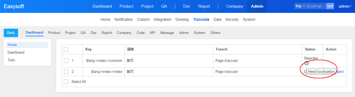
Task: Click the Easysoft logo text
Action: (x=14, y=6)
